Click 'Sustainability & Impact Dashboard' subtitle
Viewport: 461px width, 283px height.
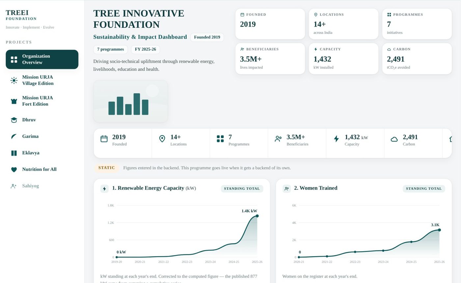point(140,37)
